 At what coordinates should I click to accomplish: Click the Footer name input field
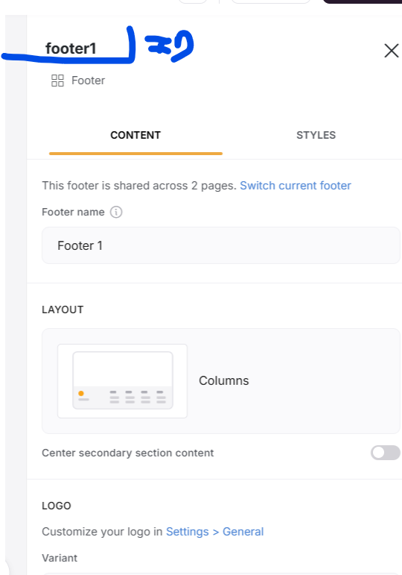tap(221, 245)
